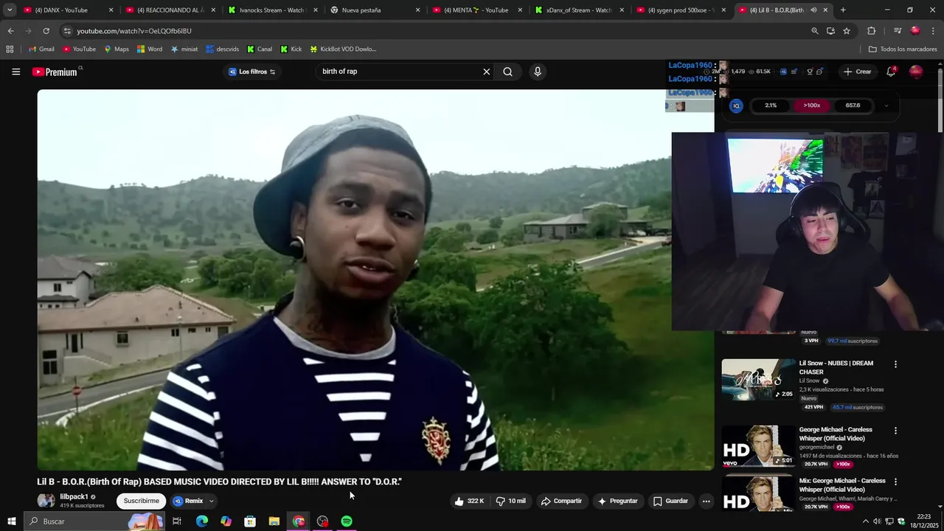Viewport: 944px width, 531px height.
Task: Open Task View on the taskbar
Action: click(177, 521)
